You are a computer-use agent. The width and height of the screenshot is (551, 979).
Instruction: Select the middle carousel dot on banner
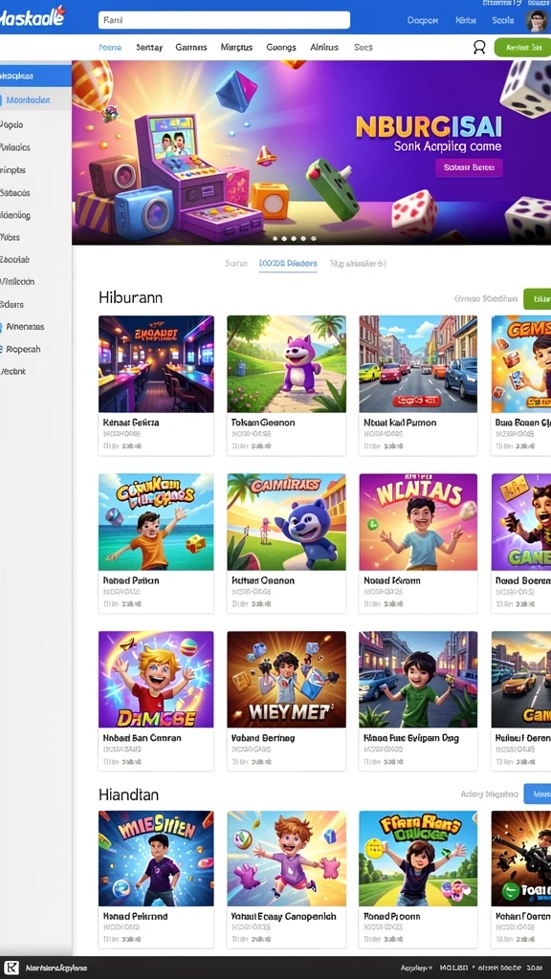[295, 238]
